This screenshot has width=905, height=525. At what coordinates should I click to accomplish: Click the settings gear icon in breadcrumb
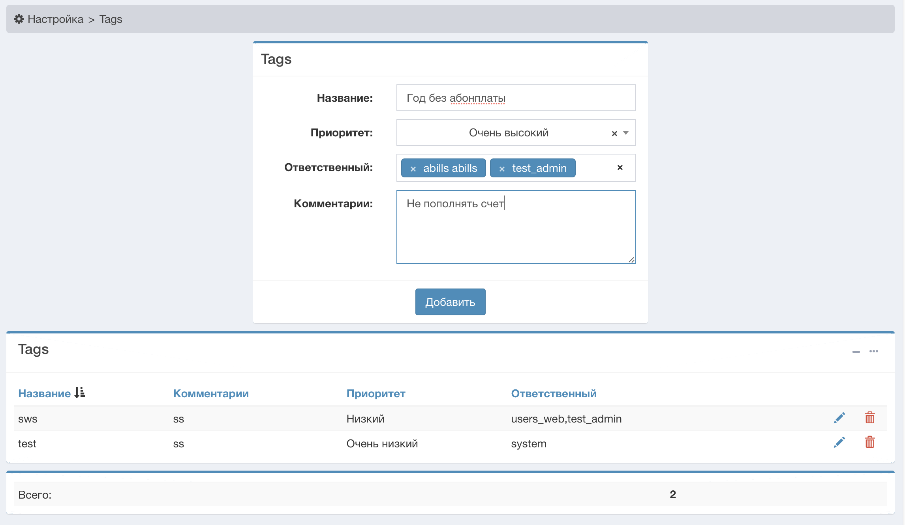tap(19, 19)
